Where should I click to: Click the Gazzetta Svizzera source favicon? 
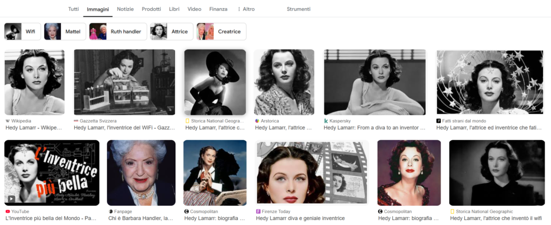point(76,121)
